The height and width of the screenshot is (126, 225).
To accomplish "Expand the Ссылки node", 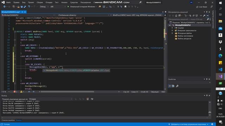I will (172, 28).
